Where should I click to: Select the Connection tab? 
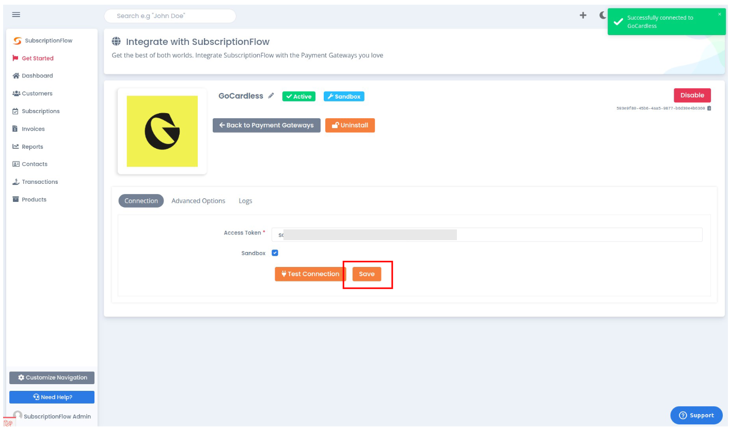coord(141,201)
